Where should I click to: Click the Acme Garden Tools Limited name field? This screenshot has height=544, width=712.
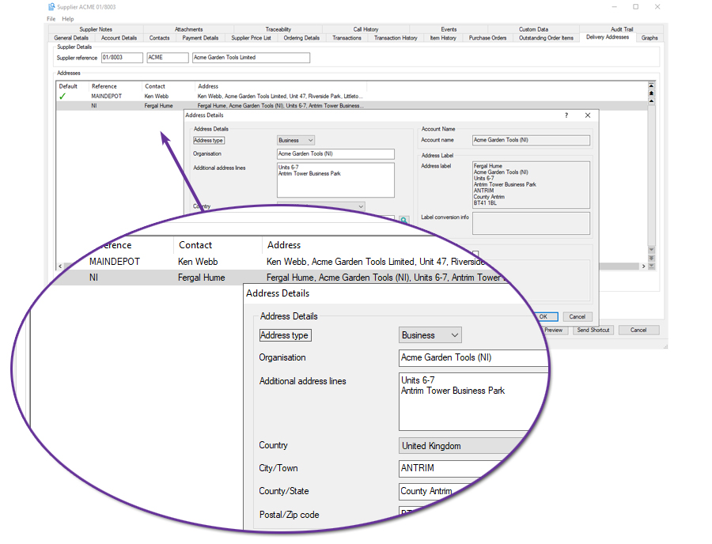click(x=251, y=58)
